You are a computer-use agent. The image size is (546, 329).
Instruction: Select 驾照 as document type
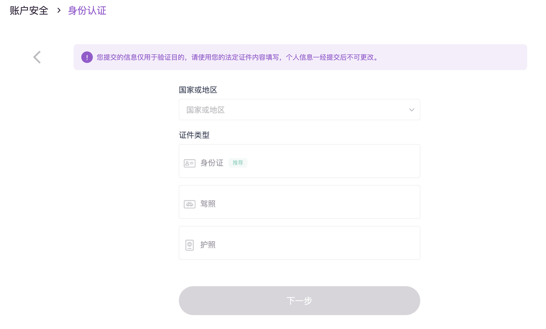(299, 202)
